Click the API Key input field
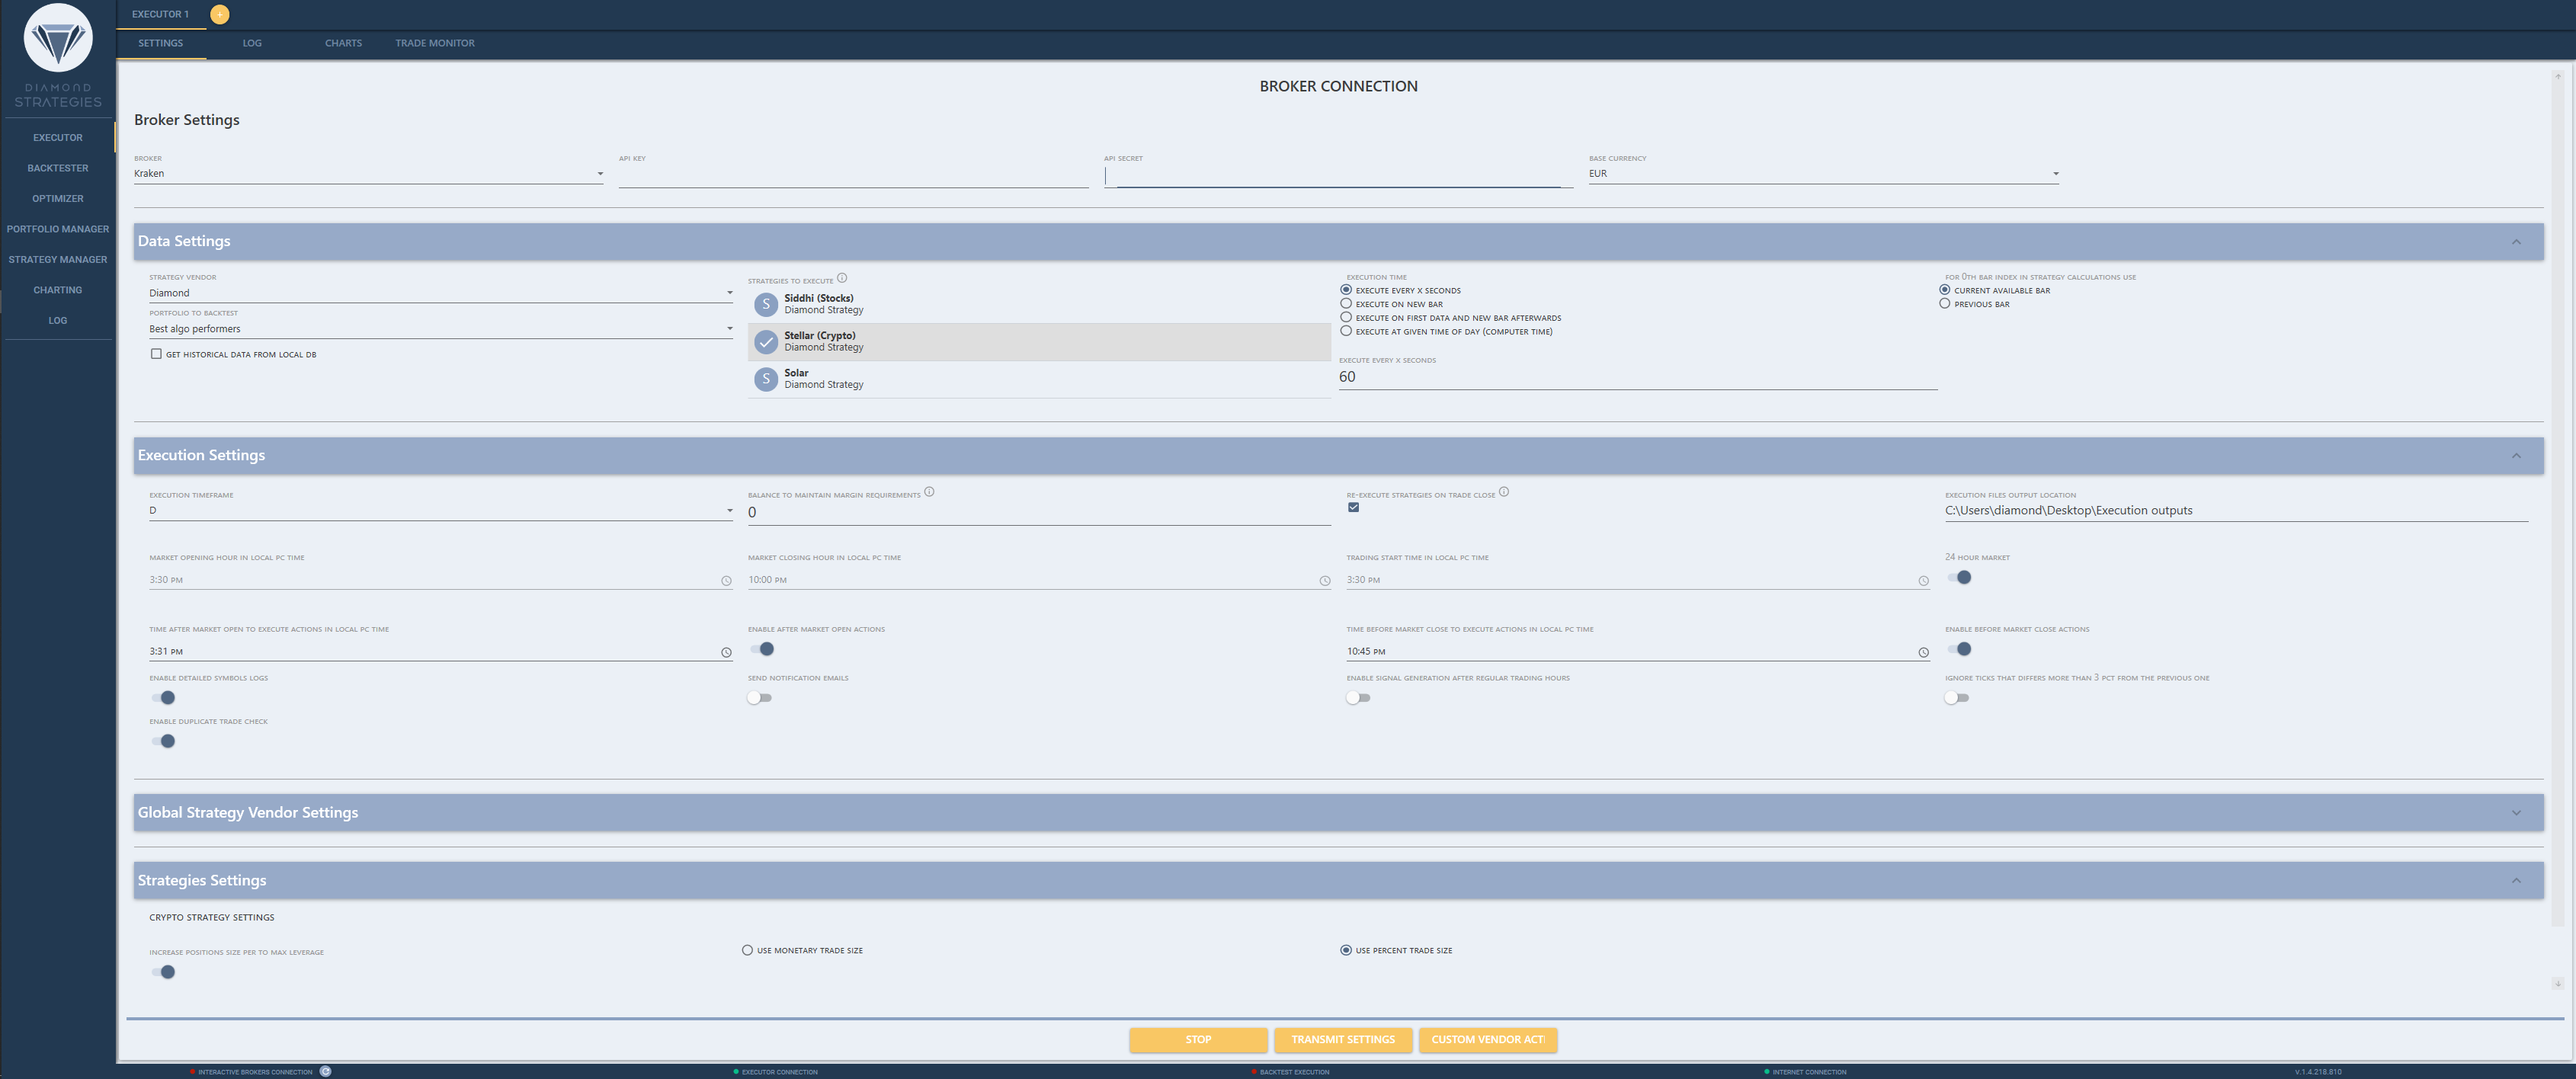The image size is (2576, 1079). click(853, 175)
